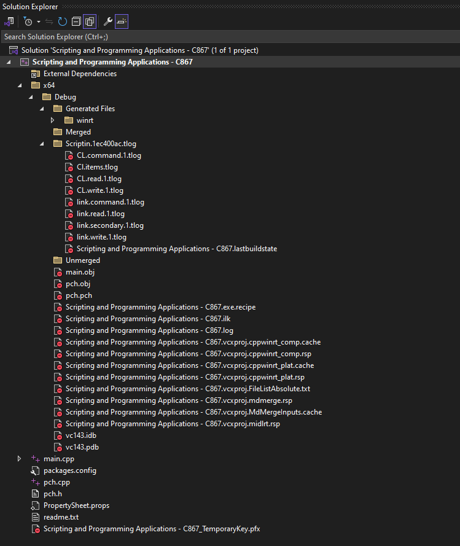Switch between solution and folder views
The image size is (460, 546).
click(9, 21)
